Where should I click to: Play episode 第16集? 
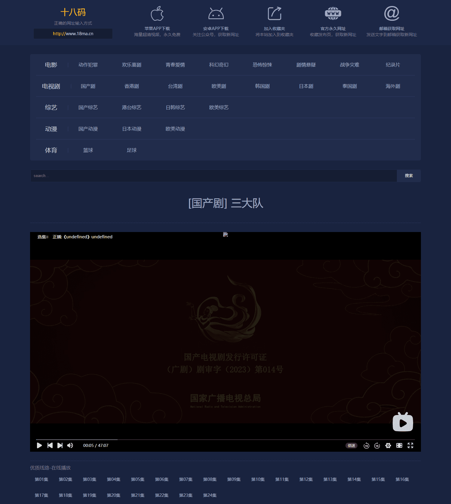(x=402, y=479)
